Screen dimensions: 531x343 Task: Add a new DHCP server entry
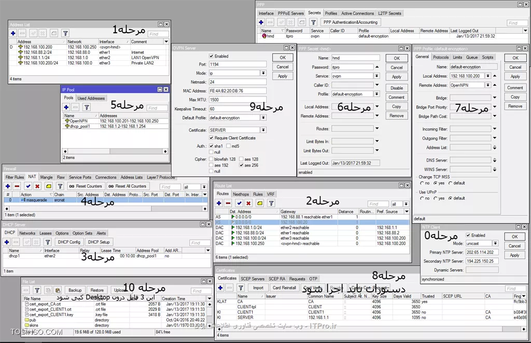[x=7, y=242]
